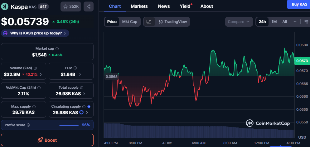This screenshot has height=147, width=310.
Task: Select the Price chart toggle
Action: click(112, 22)
